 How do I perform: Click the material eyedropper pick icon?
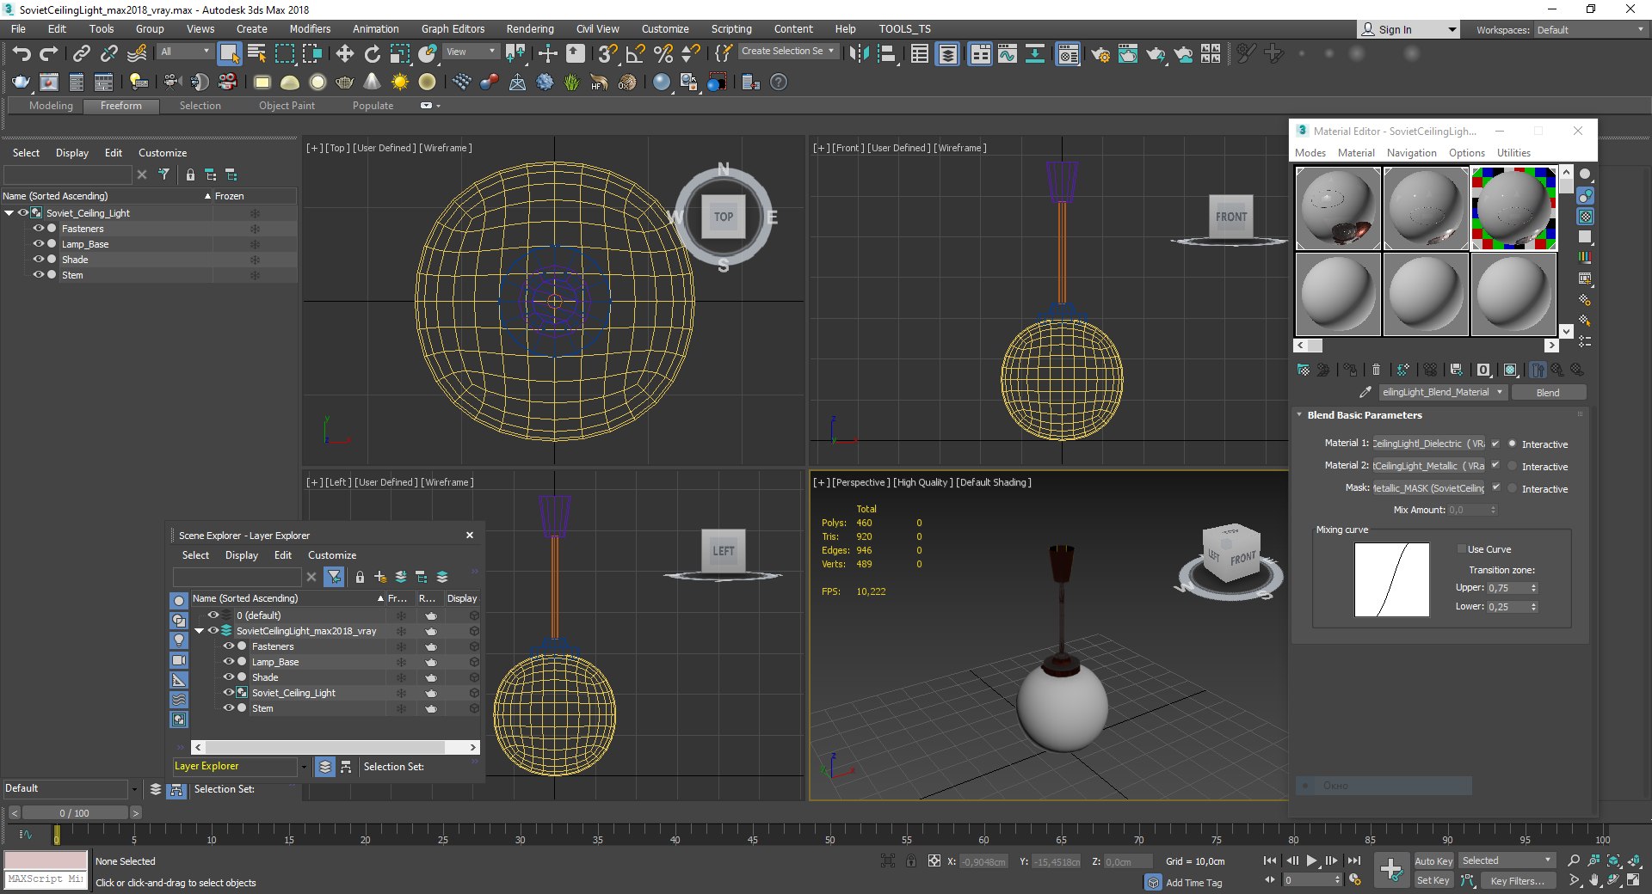[x=1365, y=392]
